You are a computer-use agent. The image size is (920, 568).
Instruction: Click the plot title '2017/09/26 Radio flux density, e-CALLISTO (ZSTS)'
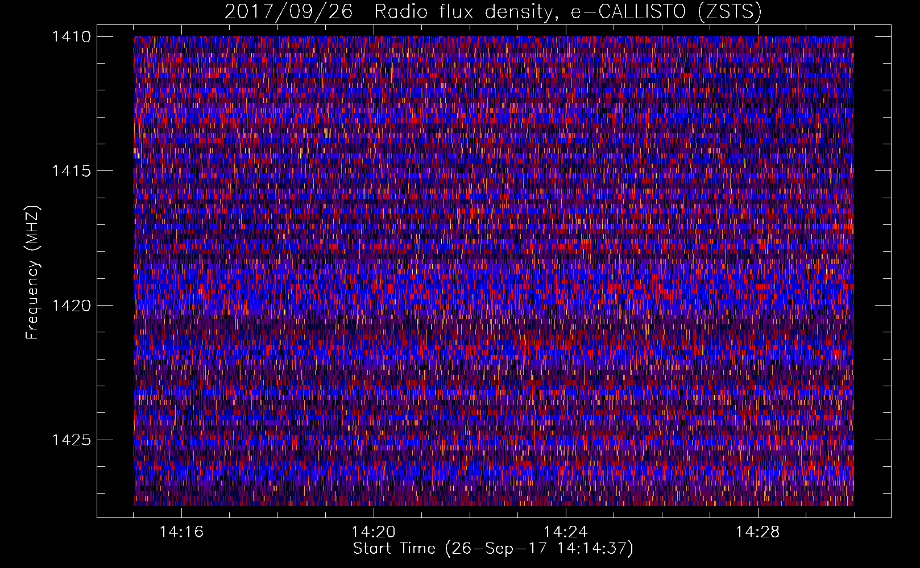tap(493, 12)
